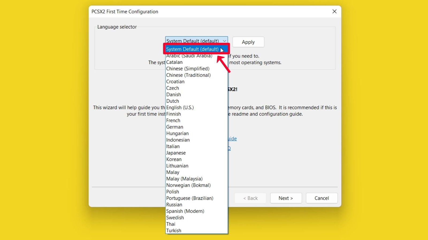Viewport: 428px width, 240px height.
Task: Cancel the first time configuration
Action: 322,198
